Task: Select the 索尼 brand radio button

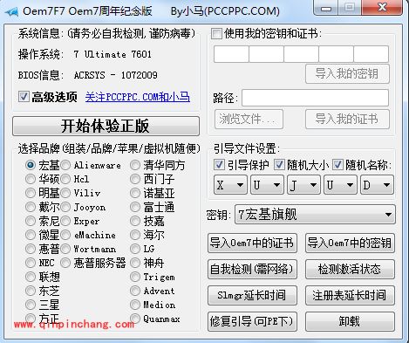Action: (x=31, y=221)
